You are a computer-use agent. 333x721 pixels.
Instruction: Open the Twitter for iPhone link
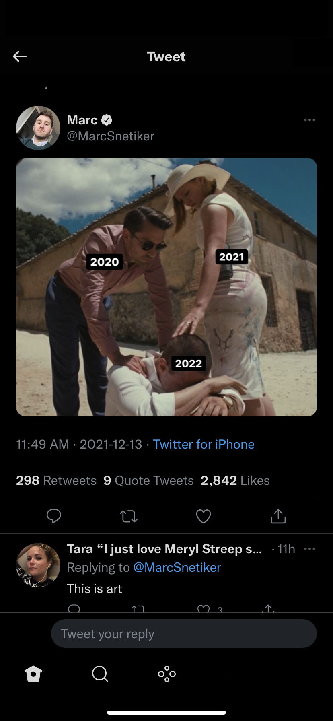(x=203, y=444)
